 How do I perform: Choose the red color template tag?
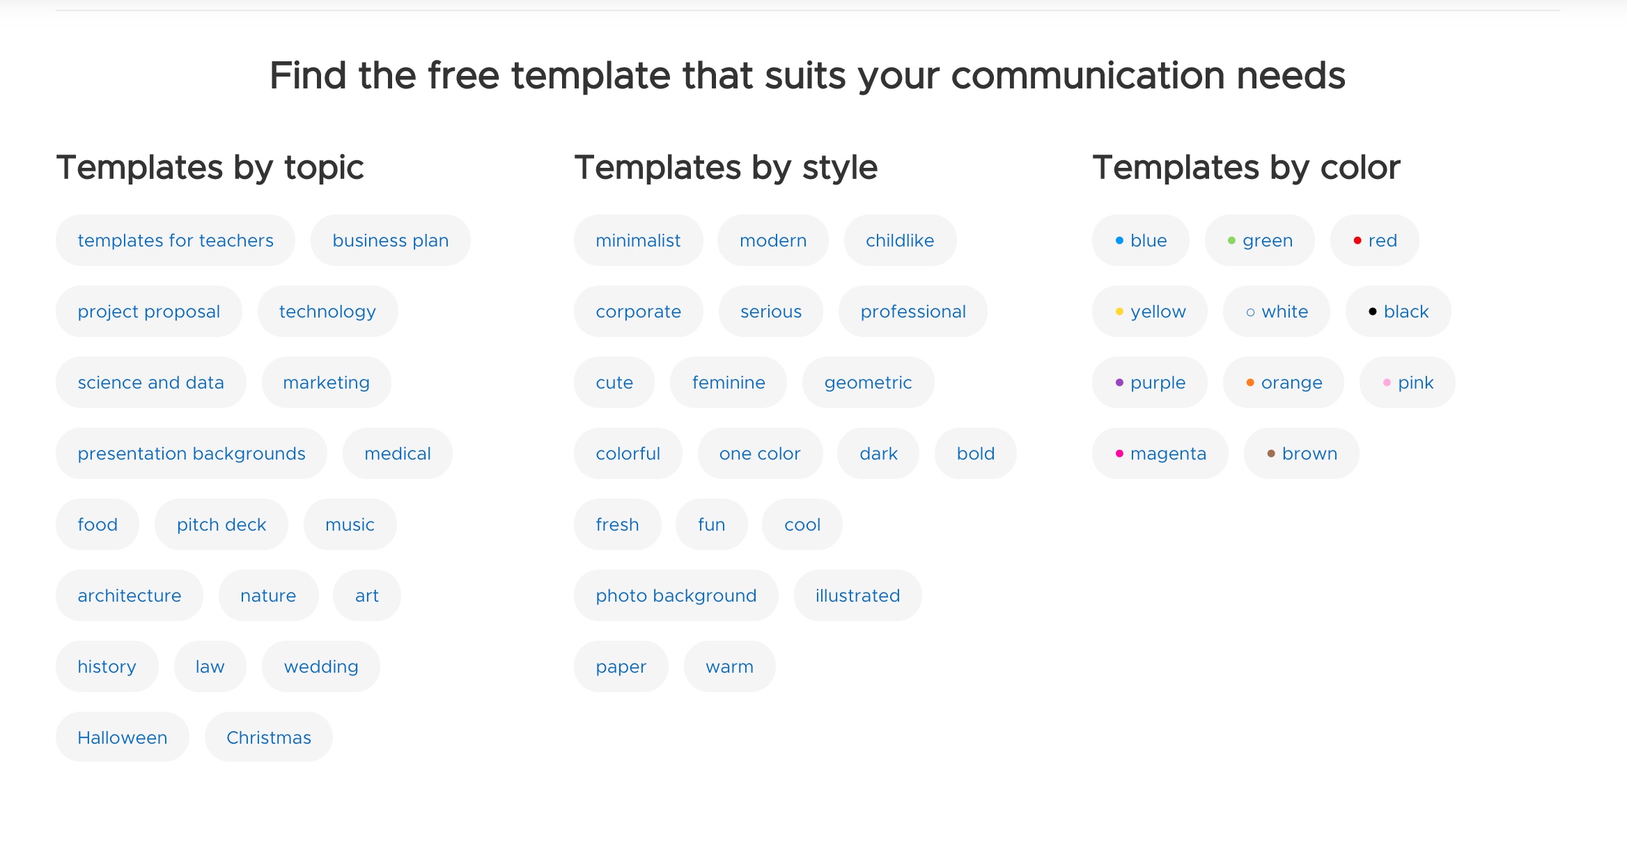pos(1374,241)
